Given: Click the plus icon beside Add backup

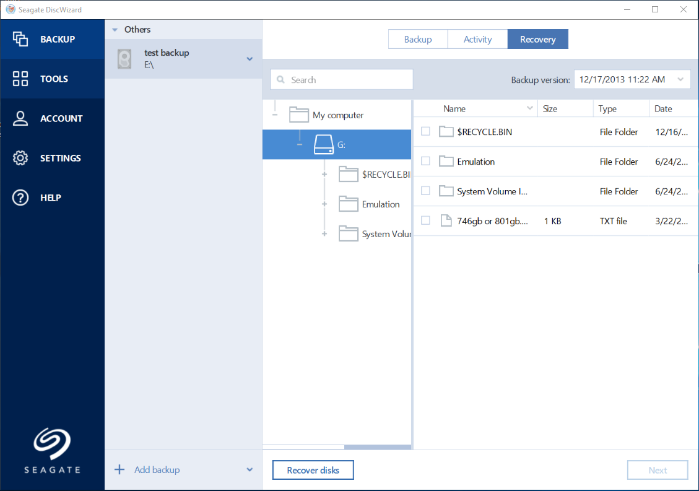Looking at the screenshot, I should (x=119, y=469).
